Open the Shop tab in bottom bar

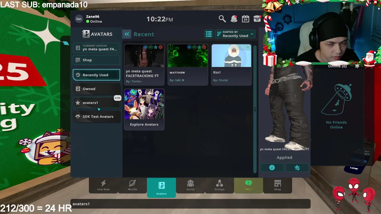tap(277, 185)
